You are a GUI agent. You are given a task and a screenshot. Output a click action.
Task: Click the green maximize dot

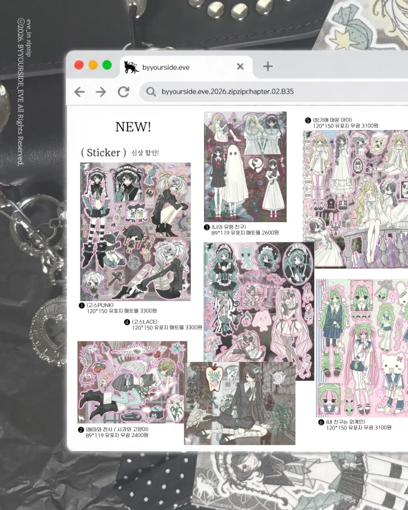click(x=107, y=65)
